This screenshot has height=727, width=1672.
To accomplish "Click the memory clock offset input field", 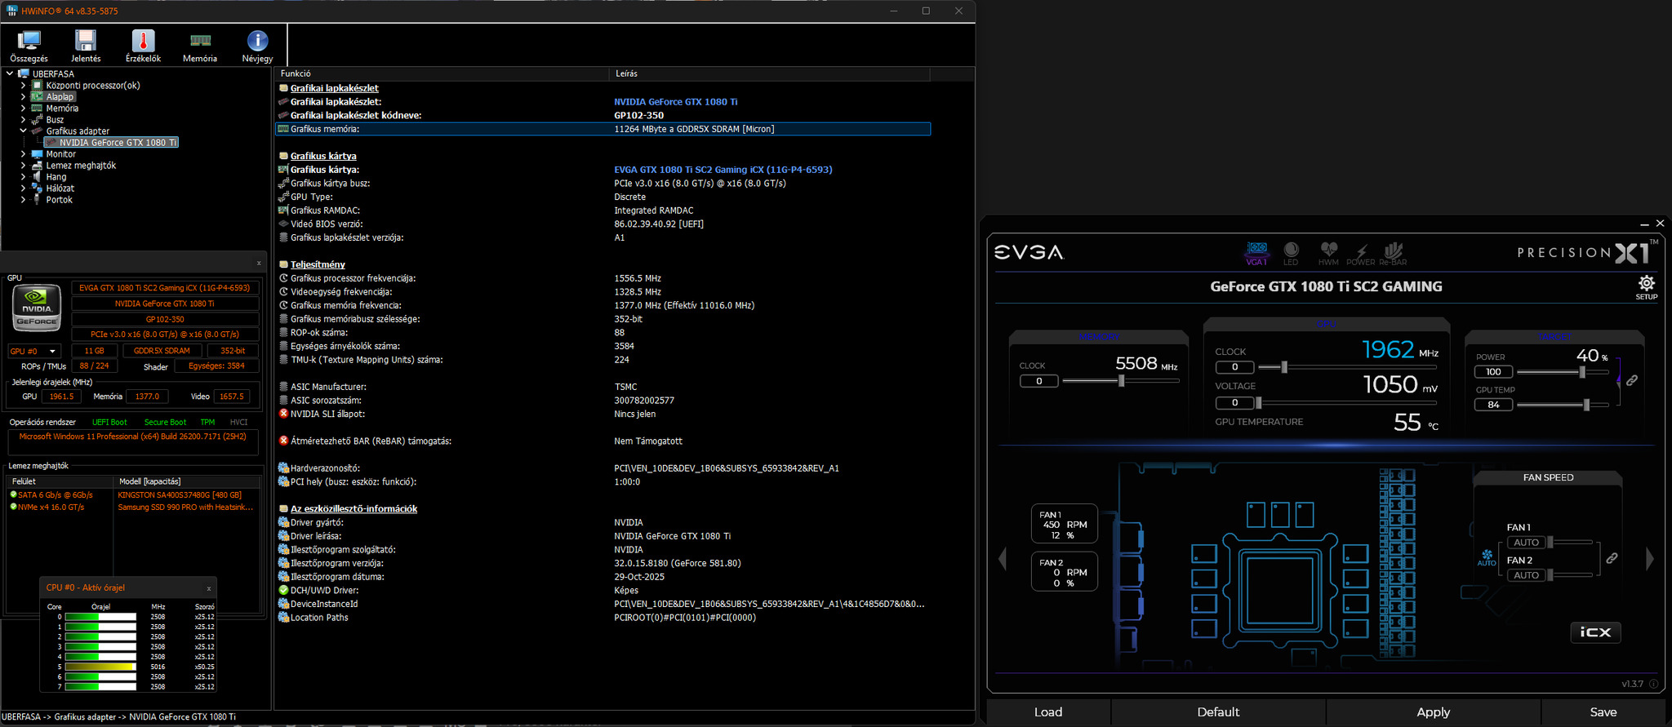I will 1038,381.
